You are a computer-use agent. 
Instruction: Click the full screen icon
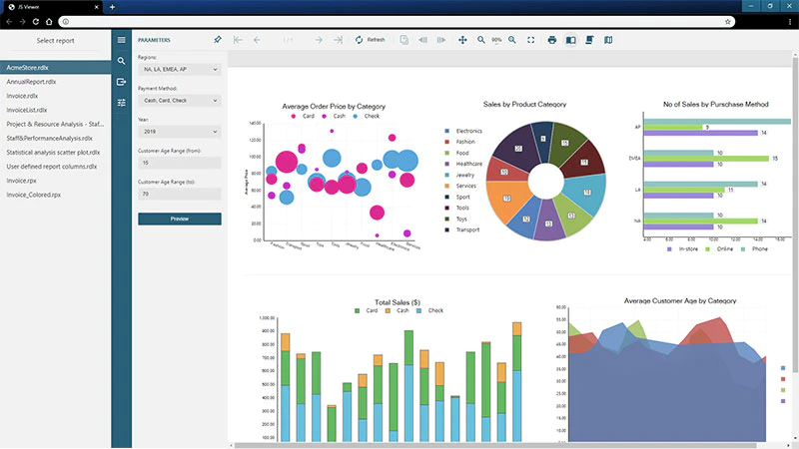pyautogui.click(x=531, y=40)
